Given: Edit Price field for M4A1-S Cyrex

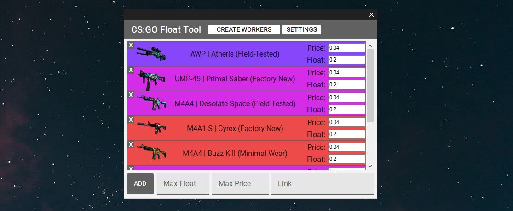Looking at the screenshot, I should point(346,122).
